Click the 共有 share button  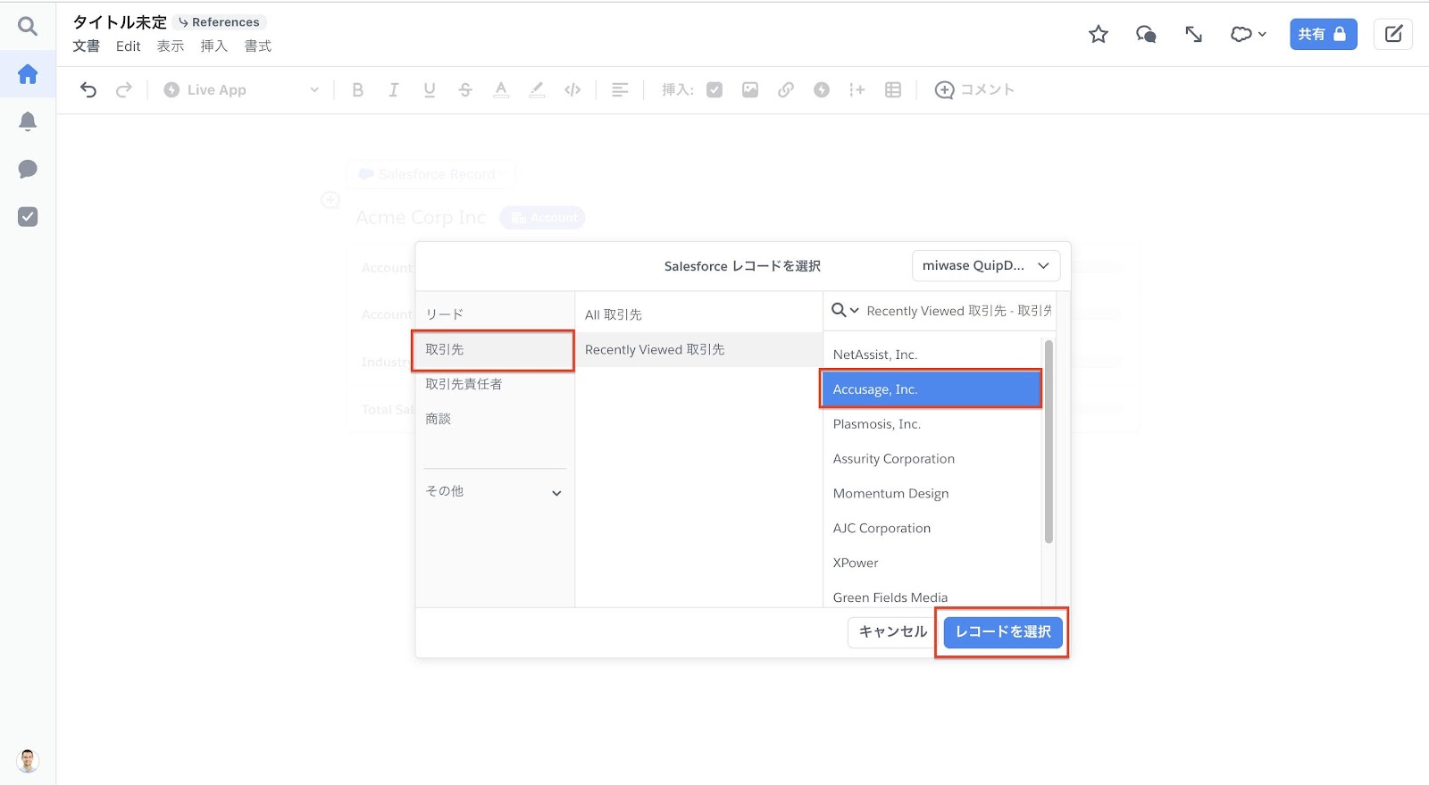click(x=1323, y=34)
